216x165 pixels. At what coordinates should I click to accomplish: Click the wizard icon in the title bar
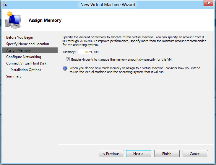(x=5, y=4)
